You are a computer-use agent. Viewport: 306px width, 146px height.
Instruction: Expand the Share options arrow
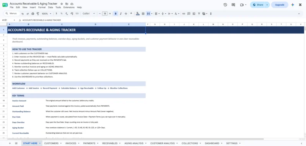click(267, 5)
